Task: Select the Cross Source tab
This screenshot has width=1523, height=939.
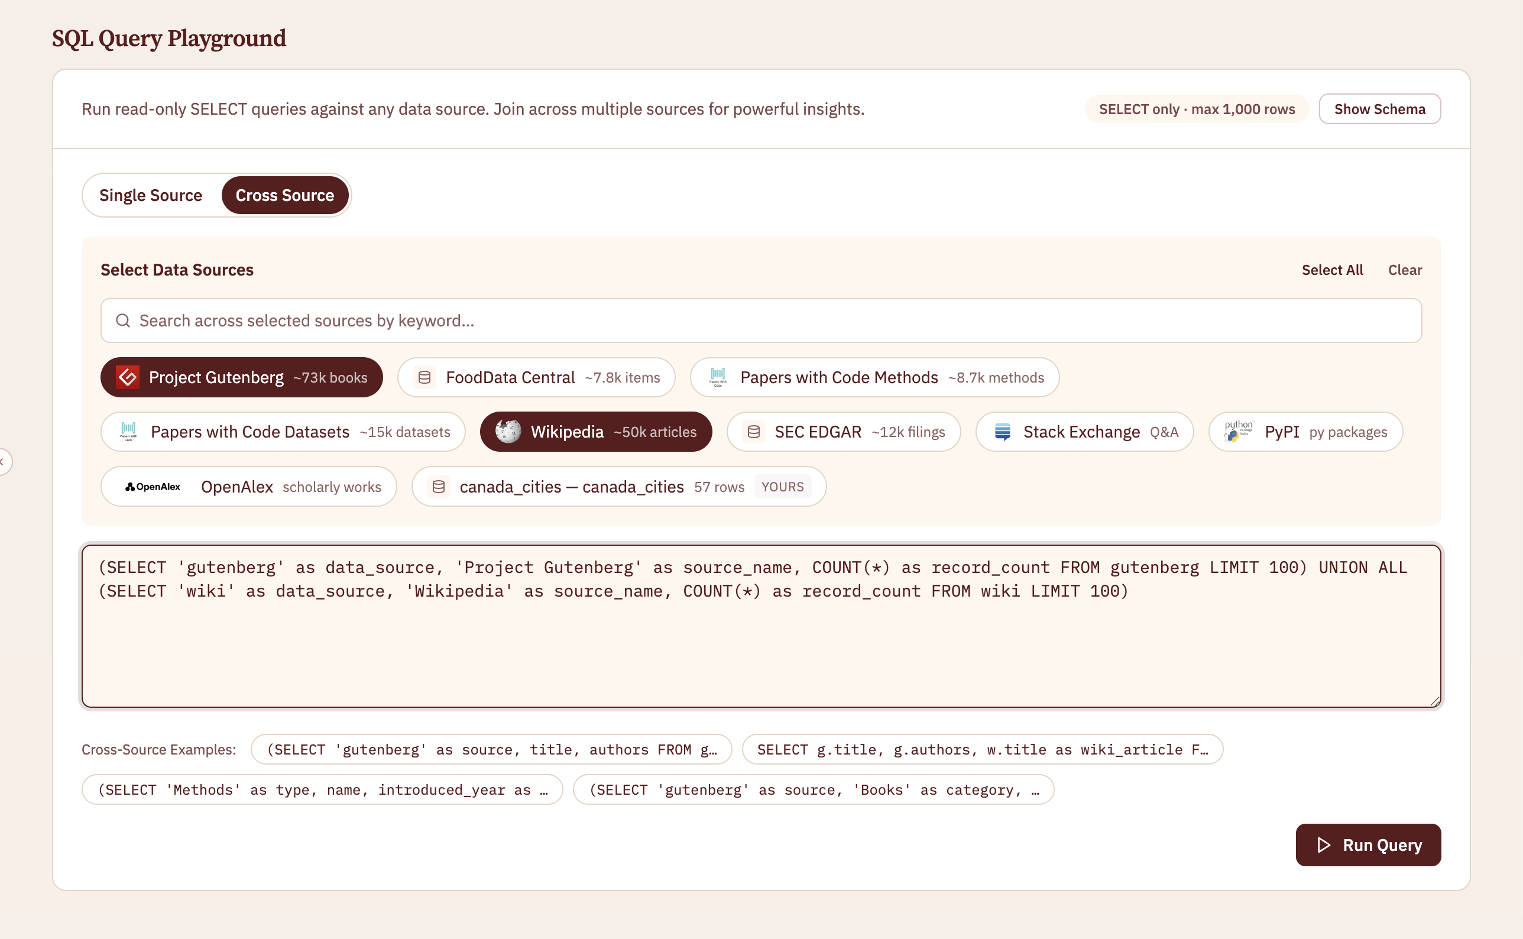Action: [x=285, y=195]
